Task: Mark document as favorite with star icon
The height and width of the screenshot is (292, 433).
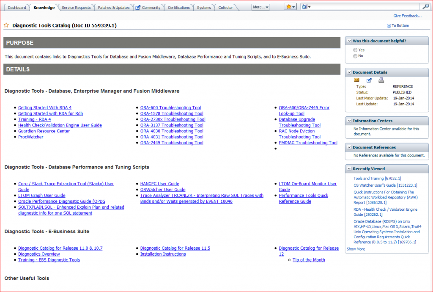Action: click(x=6, y=25)
